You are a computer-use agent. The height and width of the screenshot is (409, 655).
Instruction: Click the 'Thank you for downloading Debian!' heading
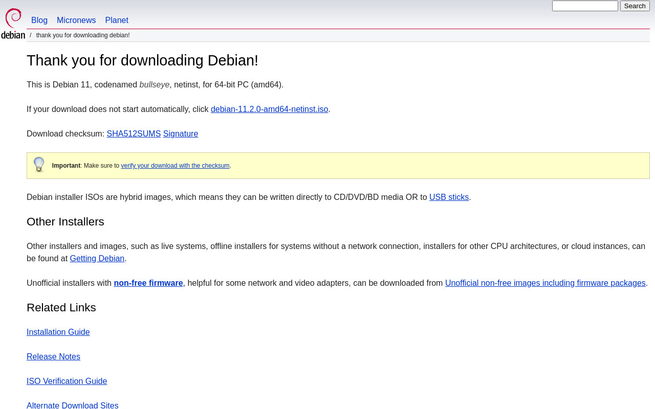pyautogui.click(x=142, y=60)
